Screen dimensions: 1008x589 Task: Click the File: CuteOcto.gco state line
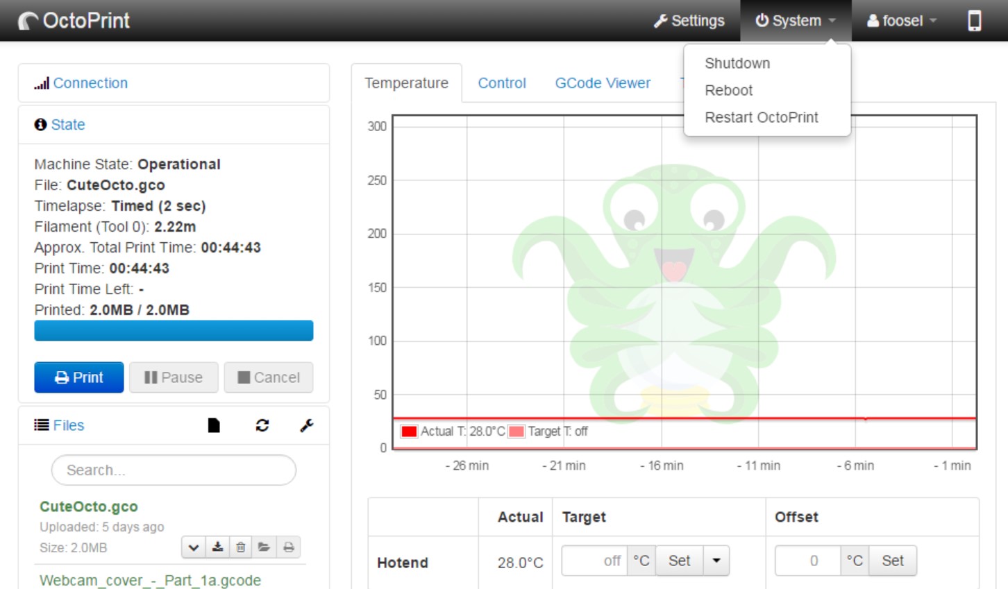pyautogui.click(x=100, y=185)
